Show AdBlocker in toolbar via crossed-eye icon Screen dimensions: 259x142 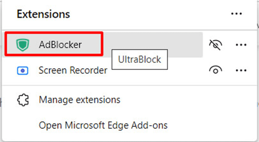pos(216,45)
